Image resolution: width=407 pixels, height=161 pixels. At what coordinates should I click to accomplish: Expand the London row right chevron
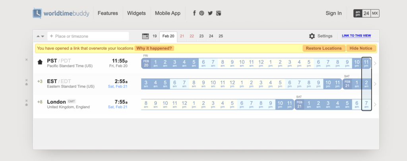375,105
